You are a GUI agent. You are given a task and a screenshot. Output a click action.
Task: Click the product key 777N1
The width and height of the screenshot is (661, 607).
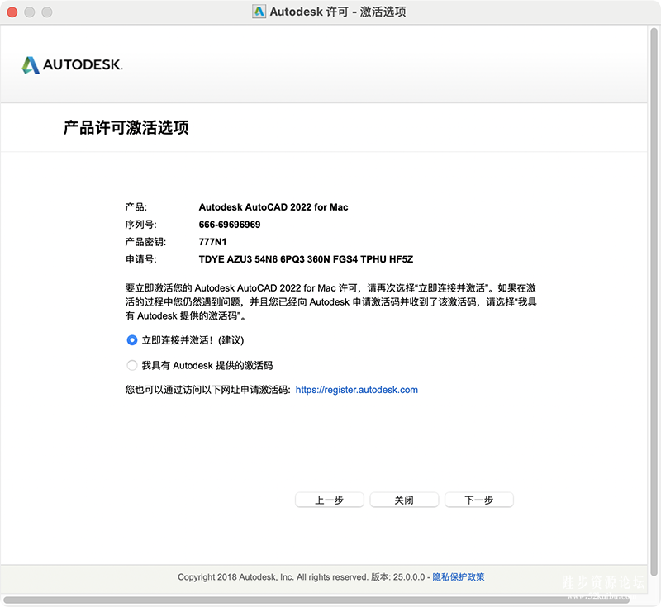(212, 242)
